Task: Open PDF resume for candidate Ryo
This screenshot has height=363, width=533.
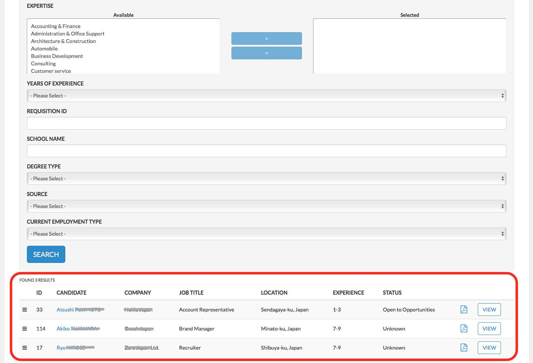Action: pyautogui.click(x=464, y=348)
